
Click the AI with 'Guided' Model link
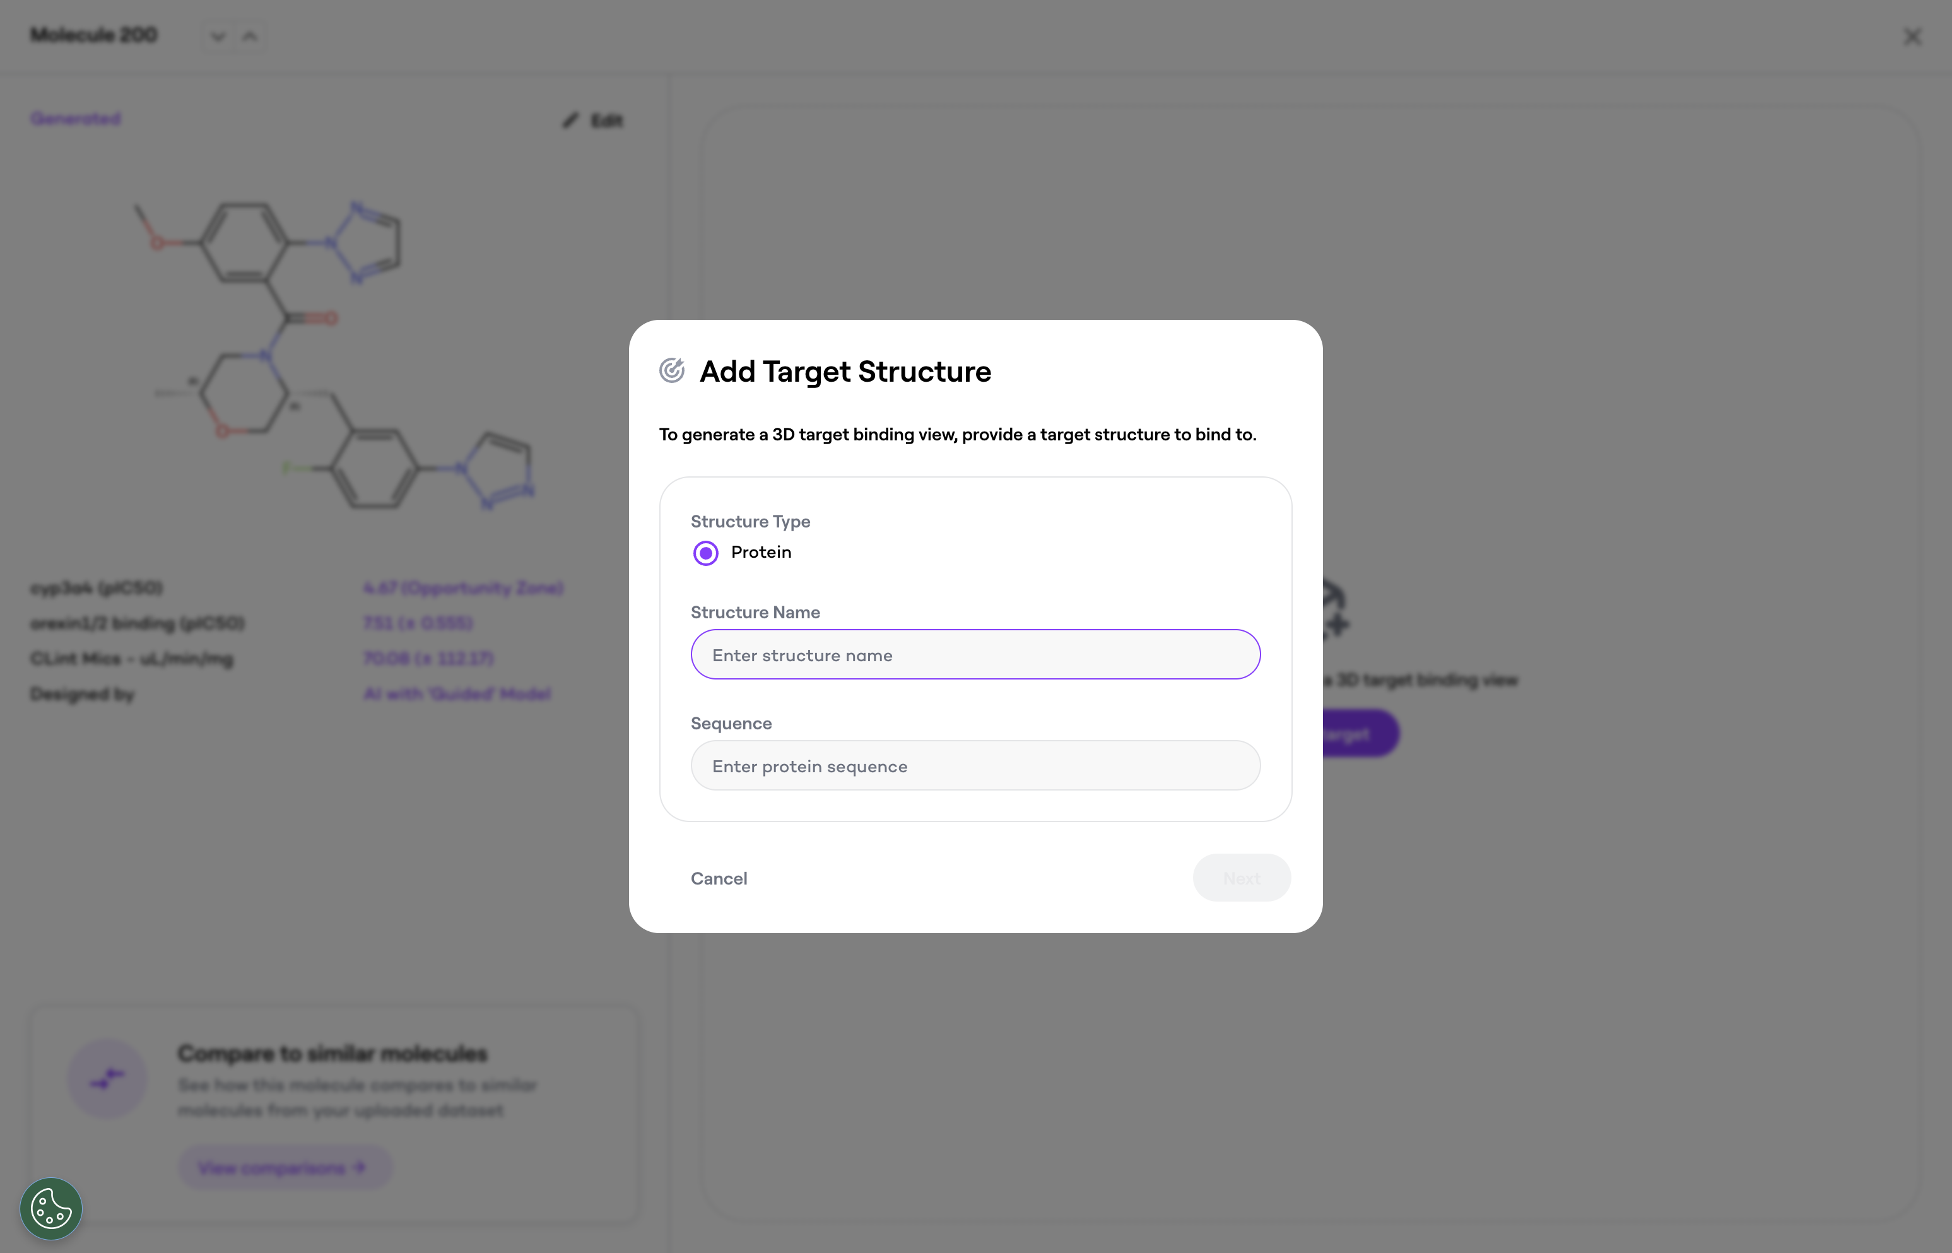coord(457,694)
